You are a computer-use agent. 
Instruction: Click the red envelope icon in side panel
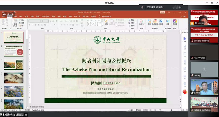[x=185, y=92]
